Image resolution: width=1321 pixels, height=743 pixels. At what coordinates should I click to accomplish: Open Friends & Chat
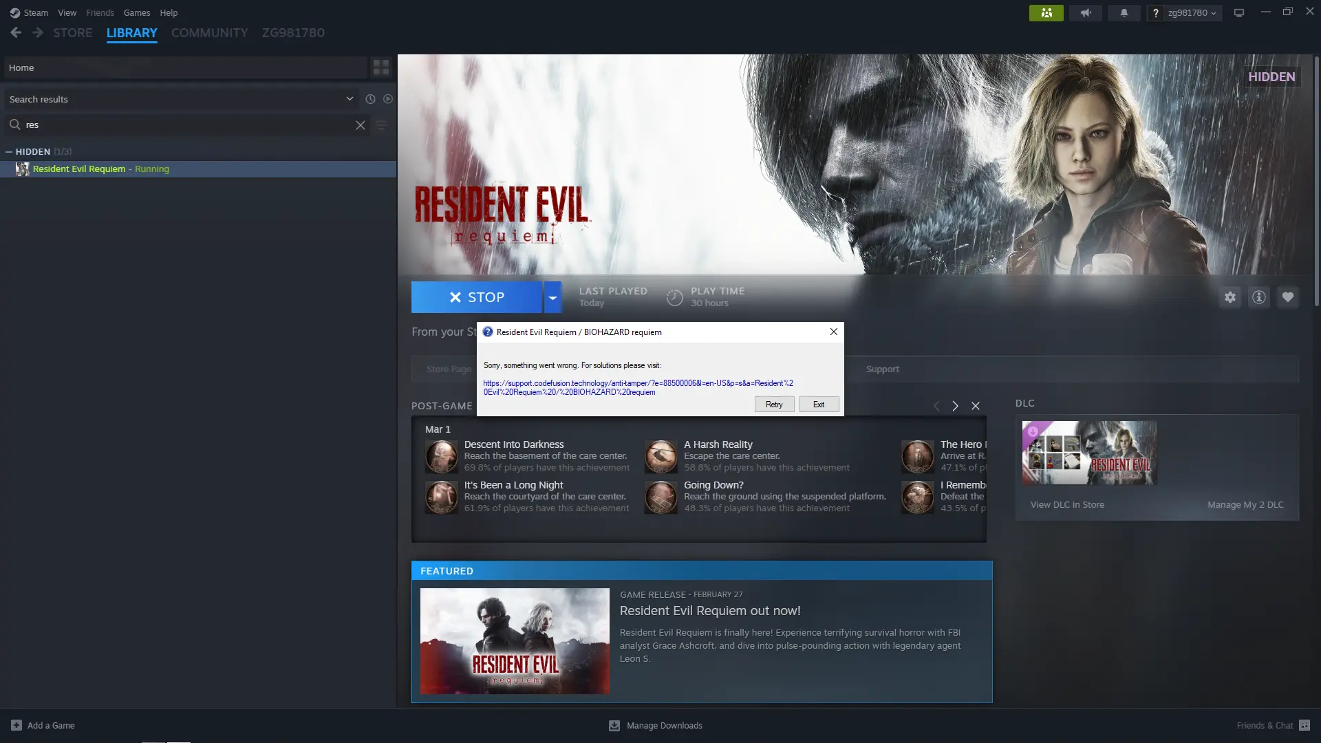click(1273, 725)
